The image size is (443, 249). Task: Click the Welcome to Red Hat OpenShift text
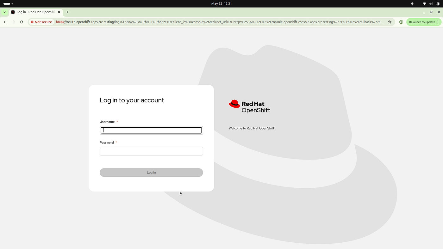(252, 128)
